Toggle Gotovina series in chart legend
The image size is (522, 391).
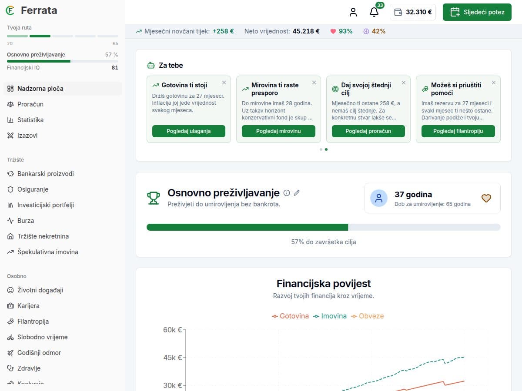[x=290, y=316]
